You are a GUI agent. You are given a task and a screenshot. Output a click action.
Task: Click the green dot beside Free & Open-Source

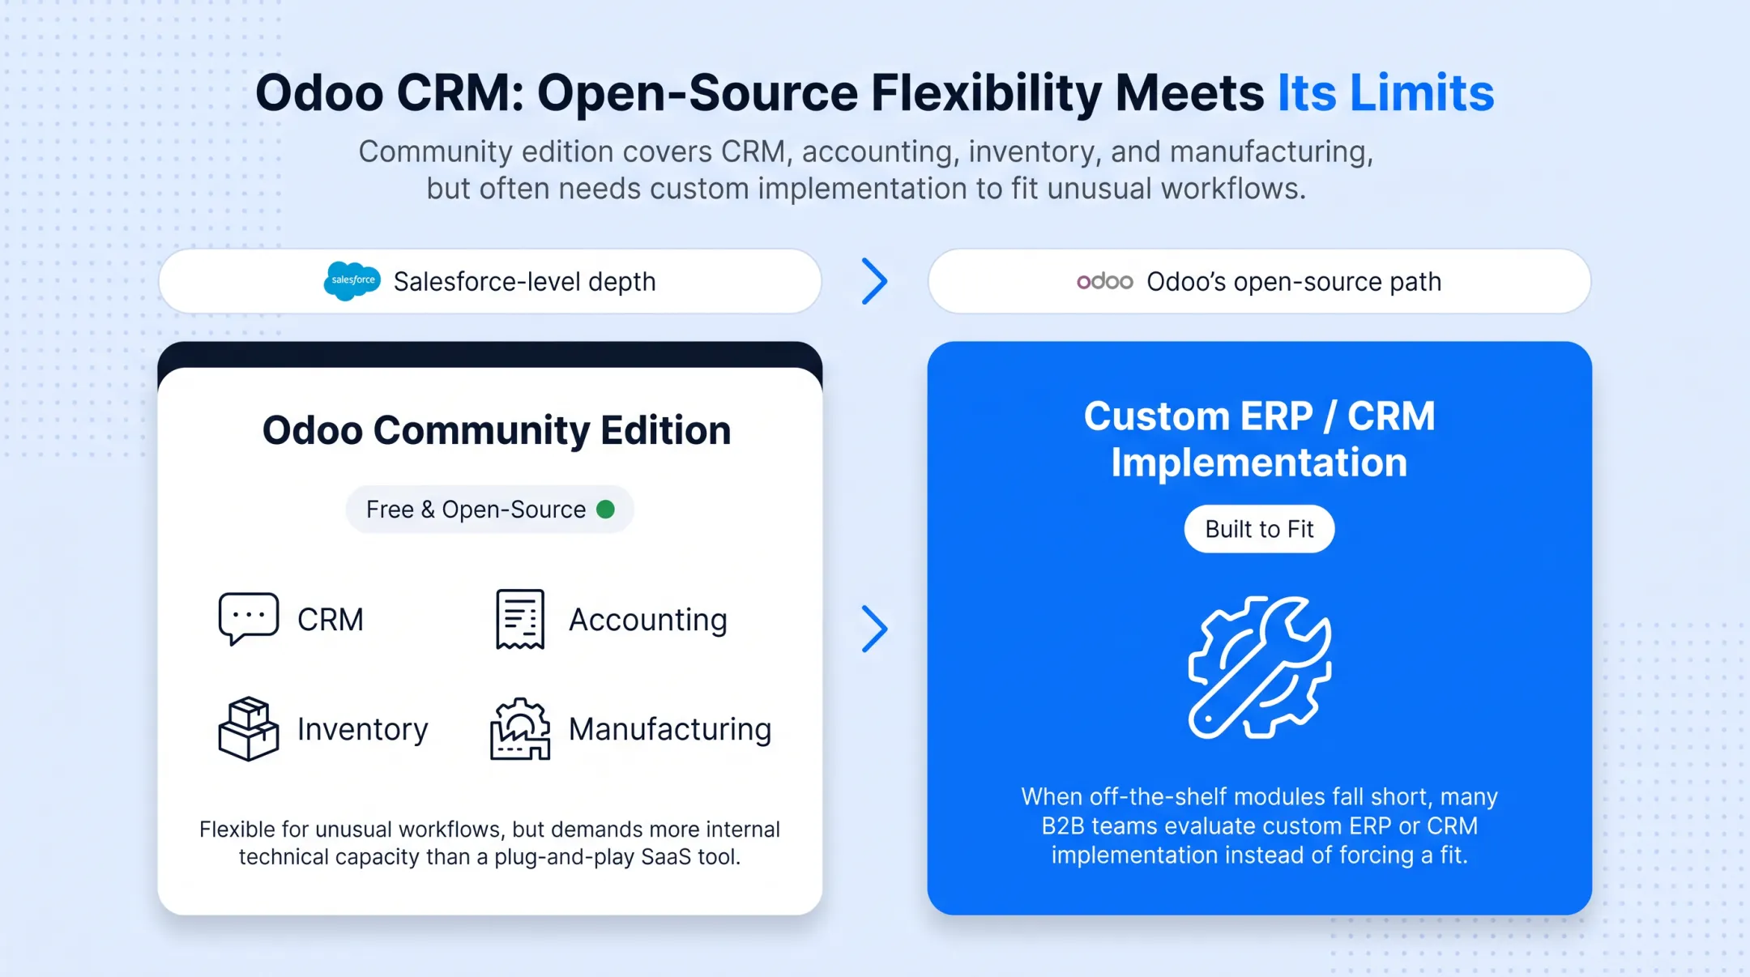pos(605,509)
